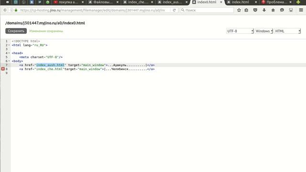Close the index_che tab
This screenshot has height=172, width=306.
[152, 2]
